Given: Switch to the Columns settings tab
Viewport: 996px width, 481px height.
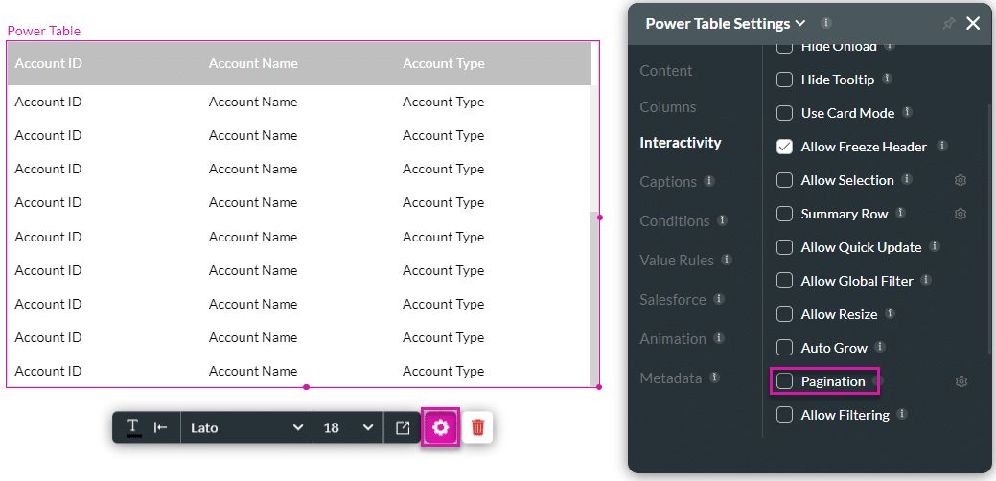Looking at the screenshot, I should pyautogui.click(x=667, y=107).
